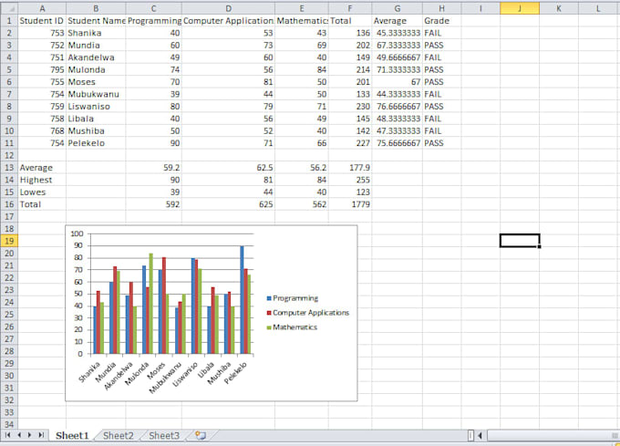This screenshot has width=620, height=446.
Task: Click the selected cell J19
Action: 520,241
